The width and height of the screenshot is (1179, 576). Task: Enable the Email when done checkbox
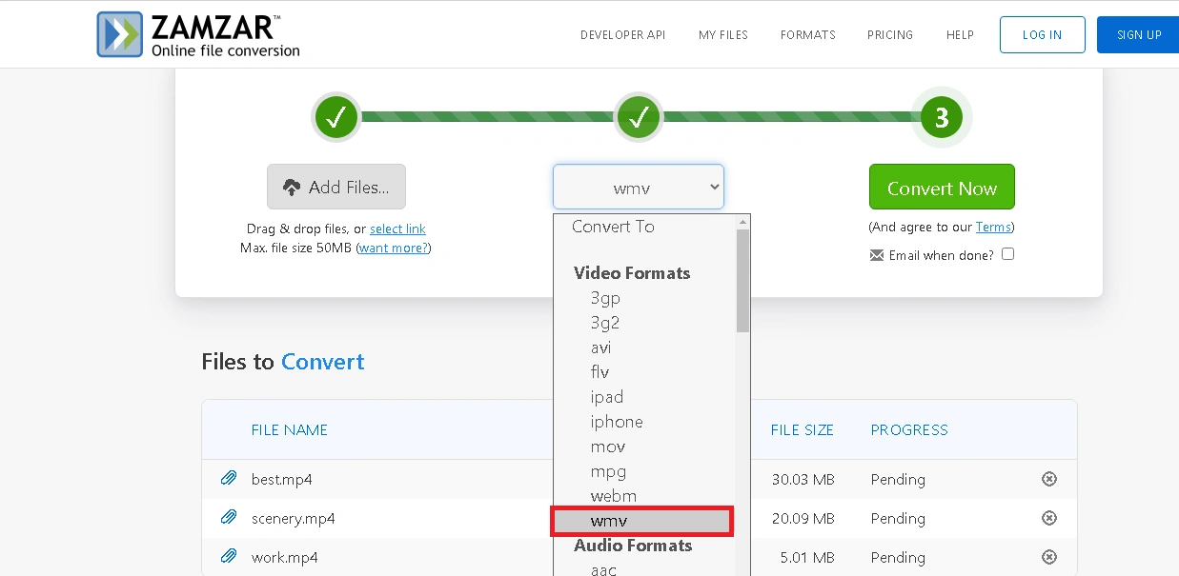(x=1008, y=254)
